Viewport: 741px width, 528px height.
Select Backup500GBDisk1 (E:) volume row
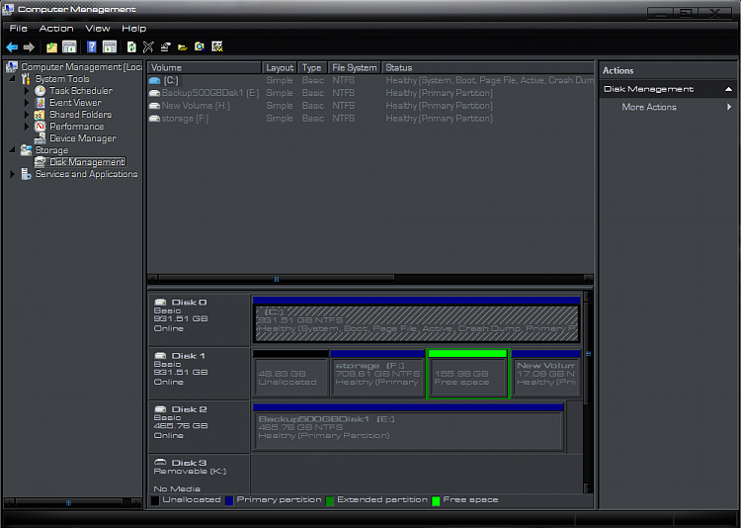coord(370,93)
